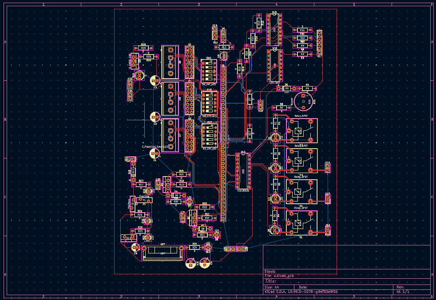
Task: Click the 'Sheet:' label in title block
Action: (270, 271)
